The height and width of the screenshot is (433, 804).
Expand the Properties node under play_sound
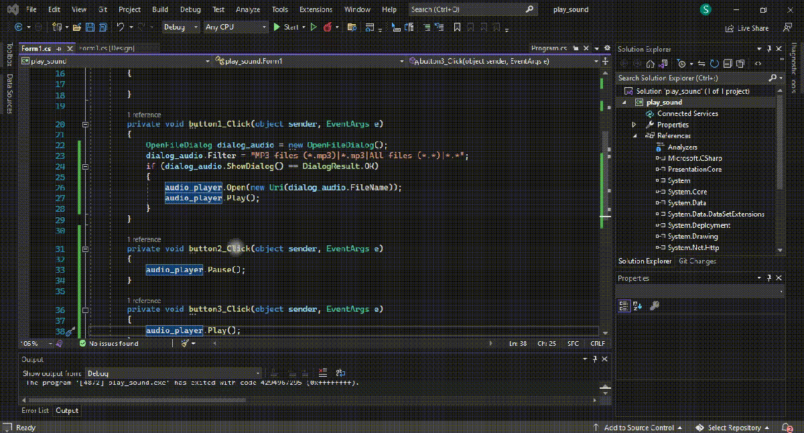coord(633,124)
